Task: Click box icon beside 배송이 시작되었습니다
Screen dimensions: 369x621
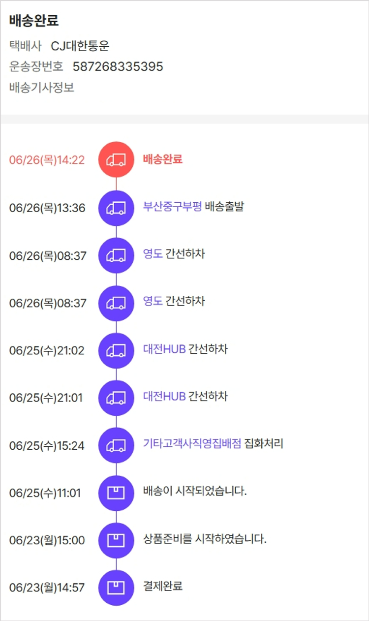Action: coord(116,493)
